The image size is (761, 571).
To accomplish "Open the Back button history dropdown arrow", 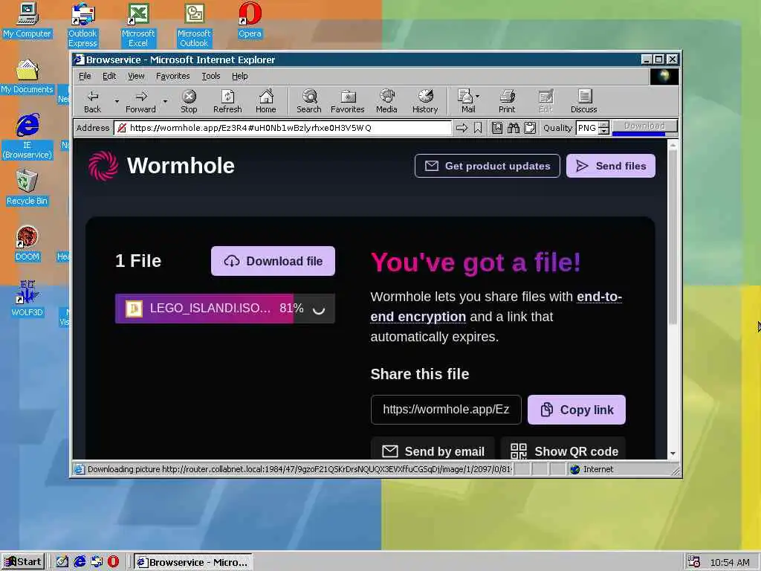I will [x=117, y=101].
